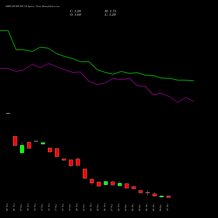
Task: Select the red 10 Nov candlestick
Action: (29, 145)
